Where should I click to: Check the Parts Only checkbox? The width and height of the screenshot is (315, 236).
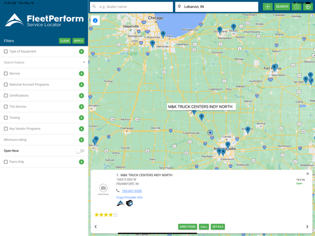(6, 162)
